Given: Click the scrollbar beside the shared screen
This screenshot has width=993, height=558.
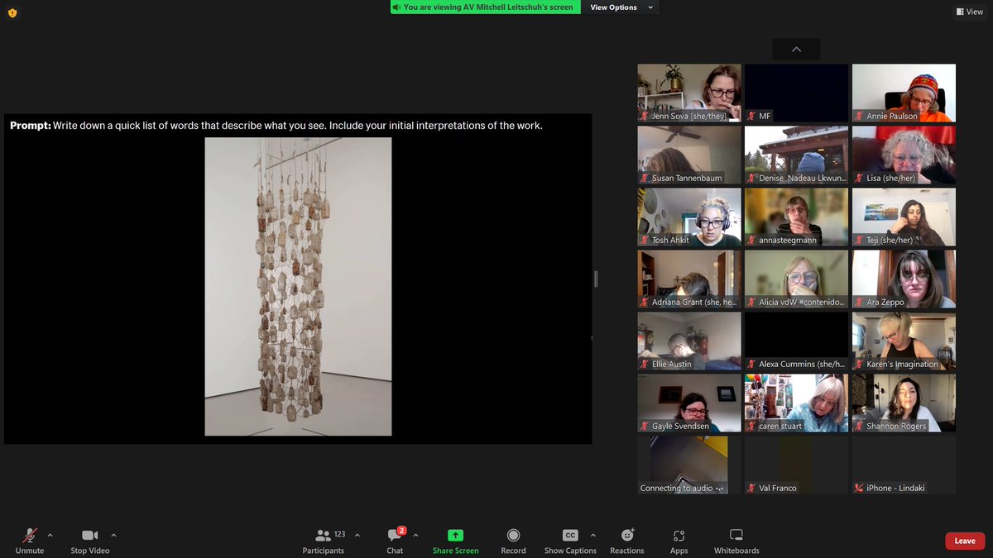Looking at the screenshot, I should [595, 279].
